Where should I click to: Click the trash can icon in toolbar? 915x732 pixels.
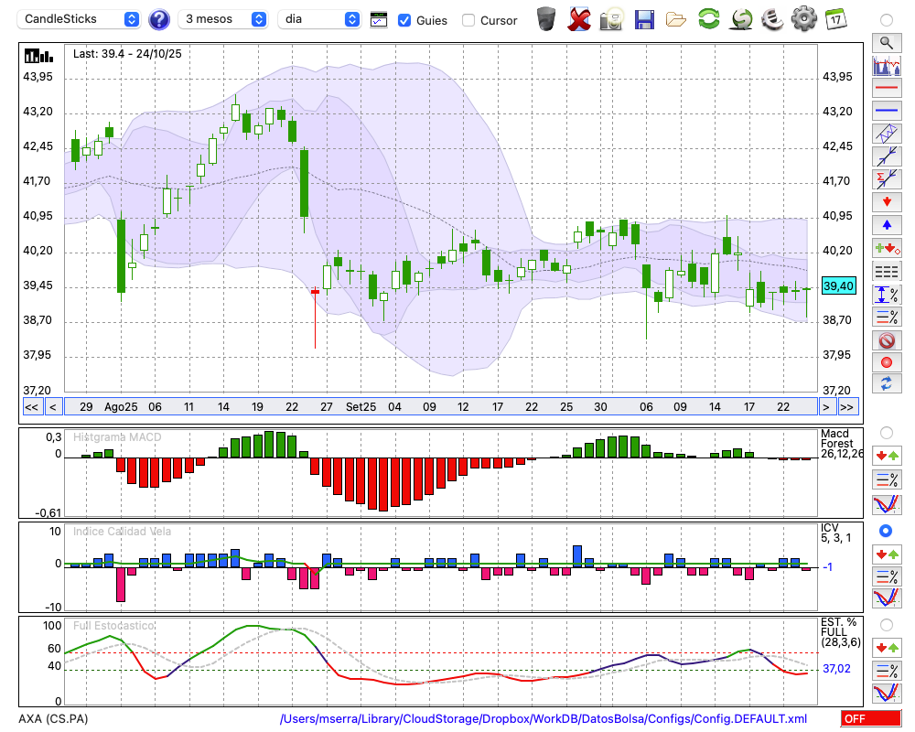(x=545, y=18)
